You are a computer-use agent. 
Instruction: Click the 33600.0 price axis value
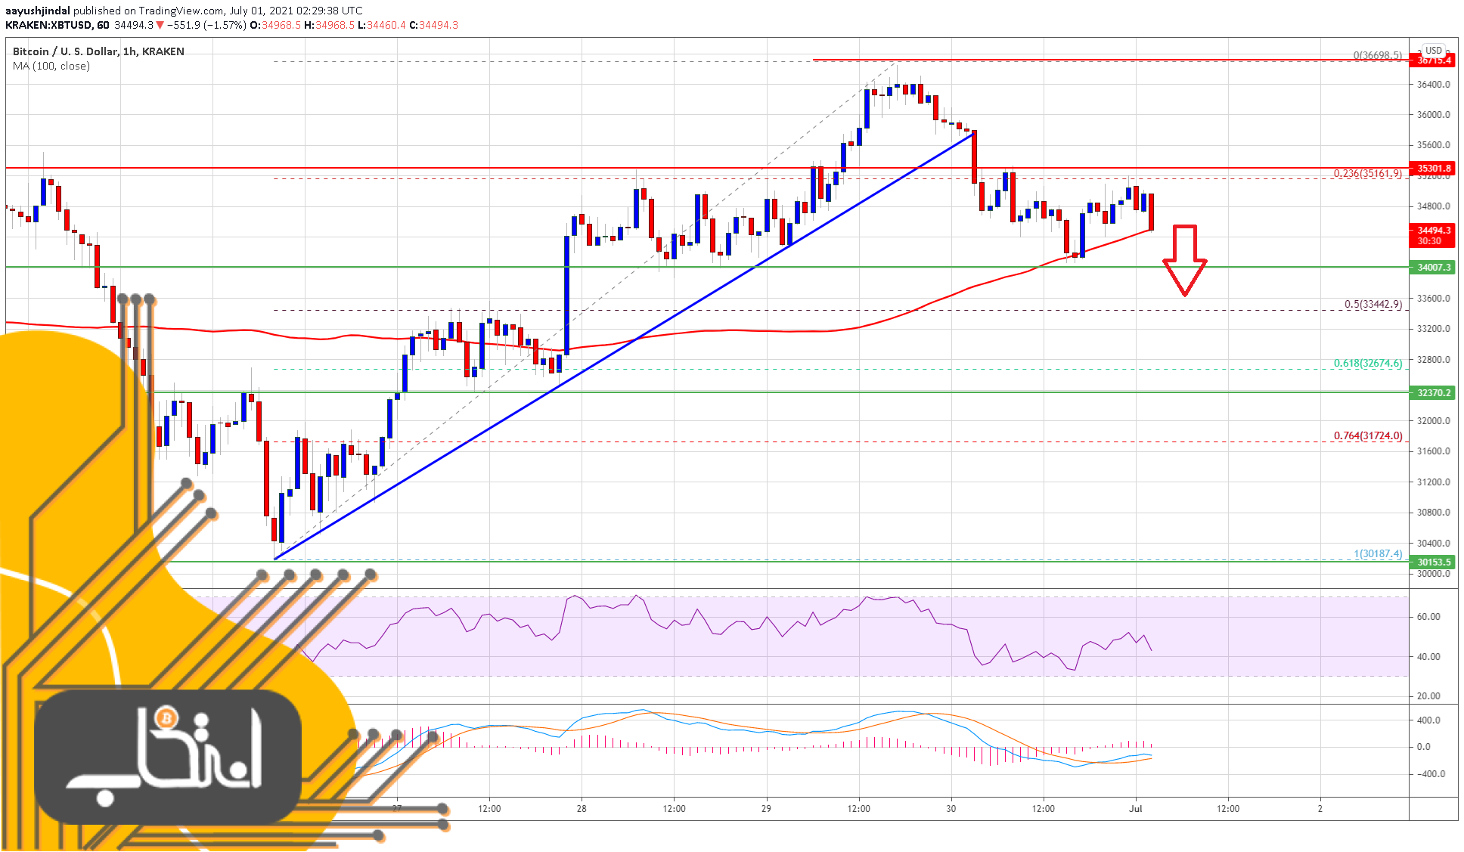click(1434, 299)
